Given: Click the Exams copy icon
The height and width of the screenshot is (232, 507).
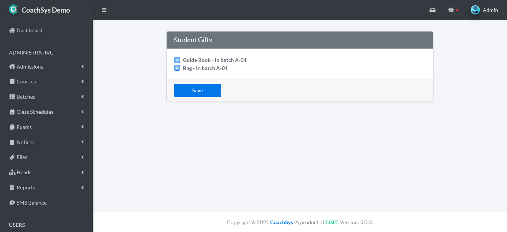Looking at the screenshot, I should 12,127.
